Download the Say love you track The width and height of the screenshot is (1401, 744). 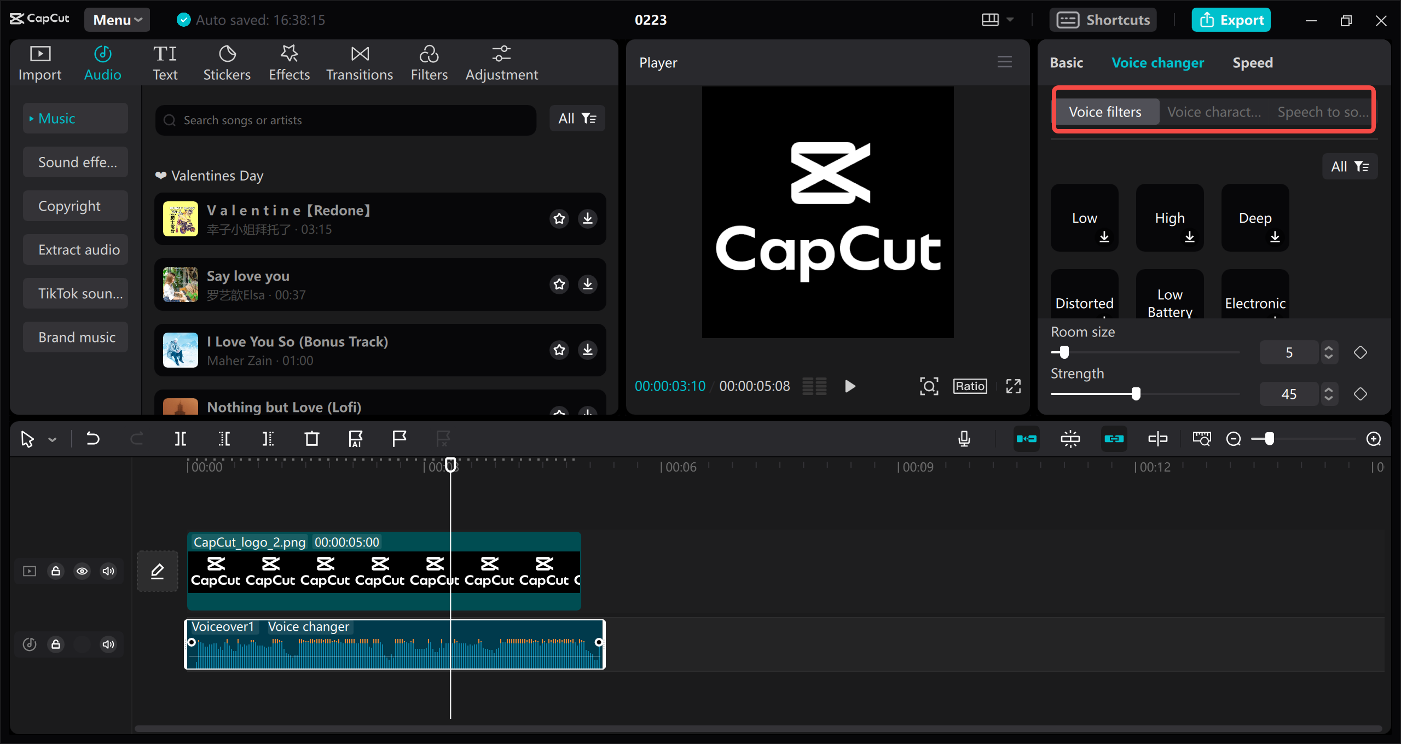pos(588,284)
